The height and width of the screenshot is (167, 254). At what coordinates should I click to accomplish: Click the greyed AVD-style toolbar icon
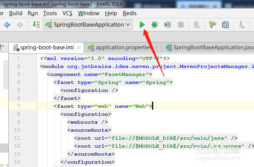(197, 25)
